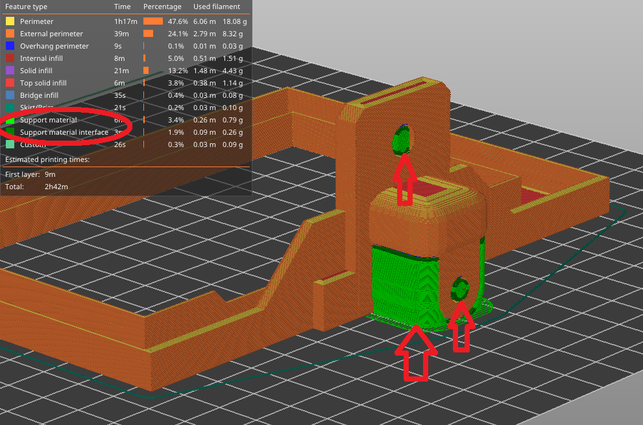Click the Total print time value 2h42m
643x425 pixels.
56,187
